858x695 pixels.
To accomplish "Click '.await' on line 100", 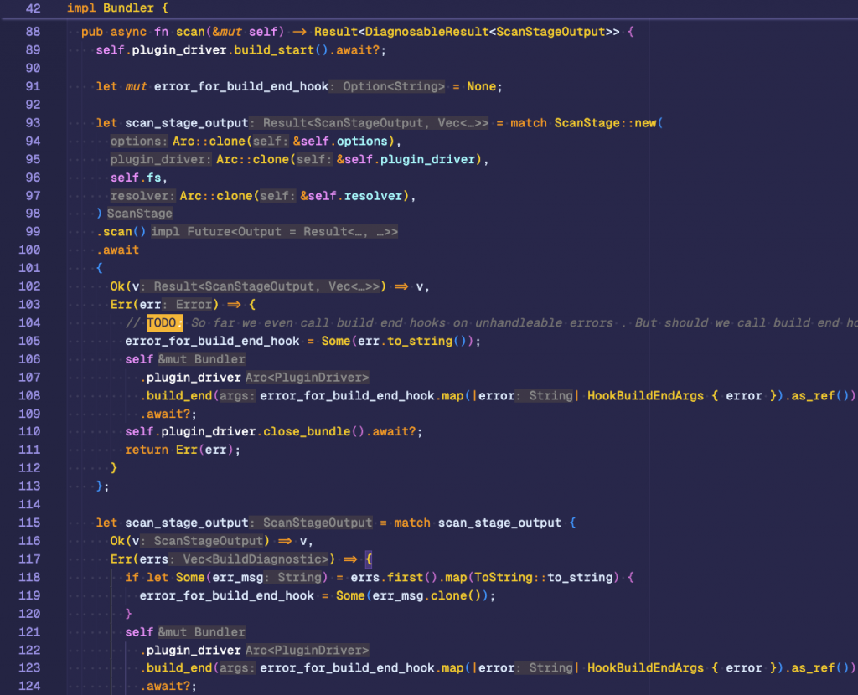I will point(117,250).
